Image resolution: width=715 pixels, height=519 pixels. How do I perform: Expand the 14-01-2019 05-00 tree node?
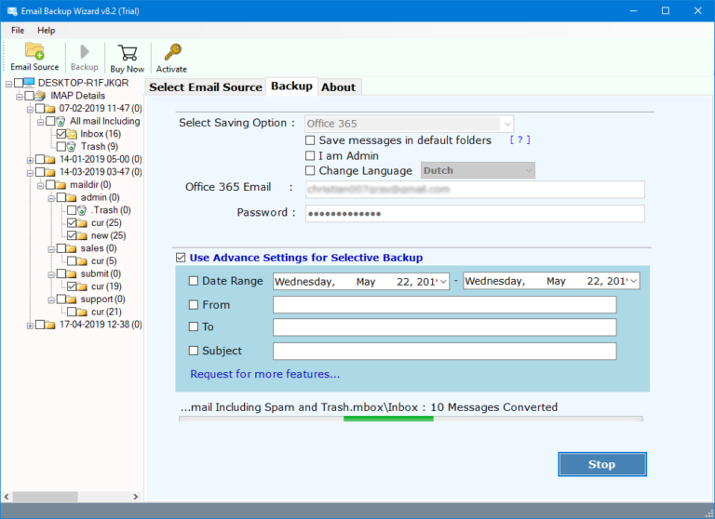coord(30,160)
